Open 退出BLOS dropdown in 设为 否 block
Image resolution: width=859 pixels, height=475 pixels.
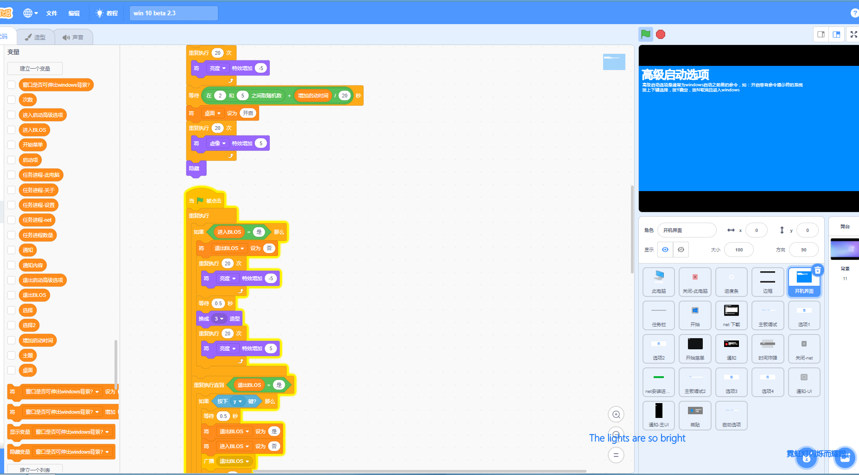click(x=229, y=248)
